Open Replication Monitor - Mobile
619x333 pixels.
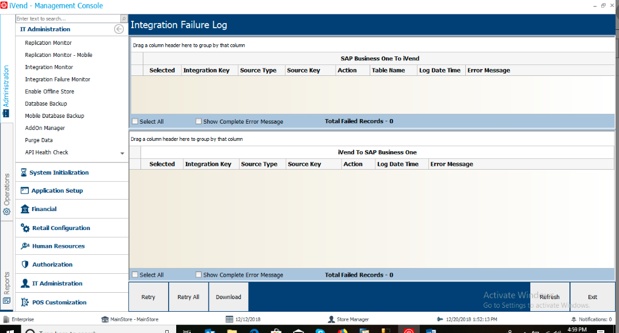(58, 55)
